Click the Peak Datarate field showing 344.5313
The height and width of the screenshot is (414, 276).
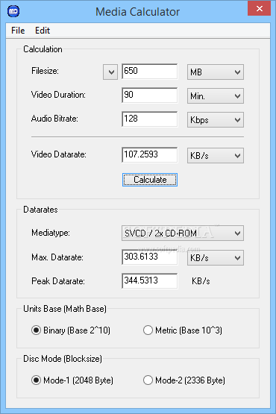pos(150,281)
